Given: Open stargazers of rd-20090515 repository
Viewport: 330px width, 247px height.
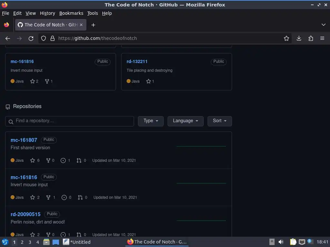Looking at the screenshot, I should pyautogui.click(x=35, y=234).
